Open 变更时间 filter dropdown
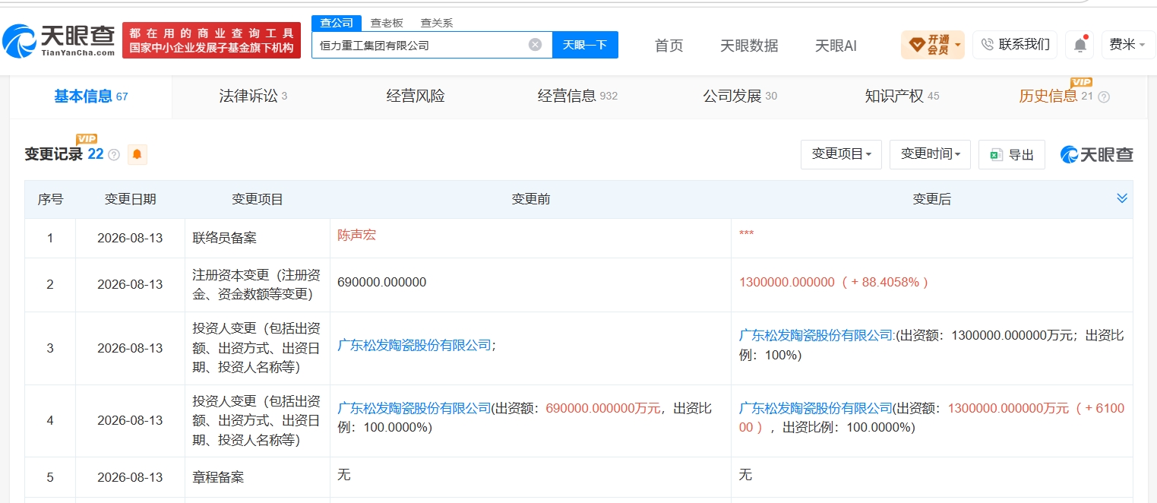 click(x=930, y=154)
